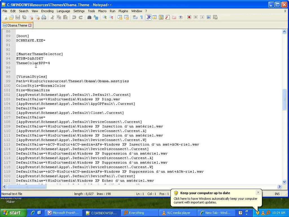Toggle the monitoring eye icon
This screenshot has height=217, width=289.
click(181, 17)
